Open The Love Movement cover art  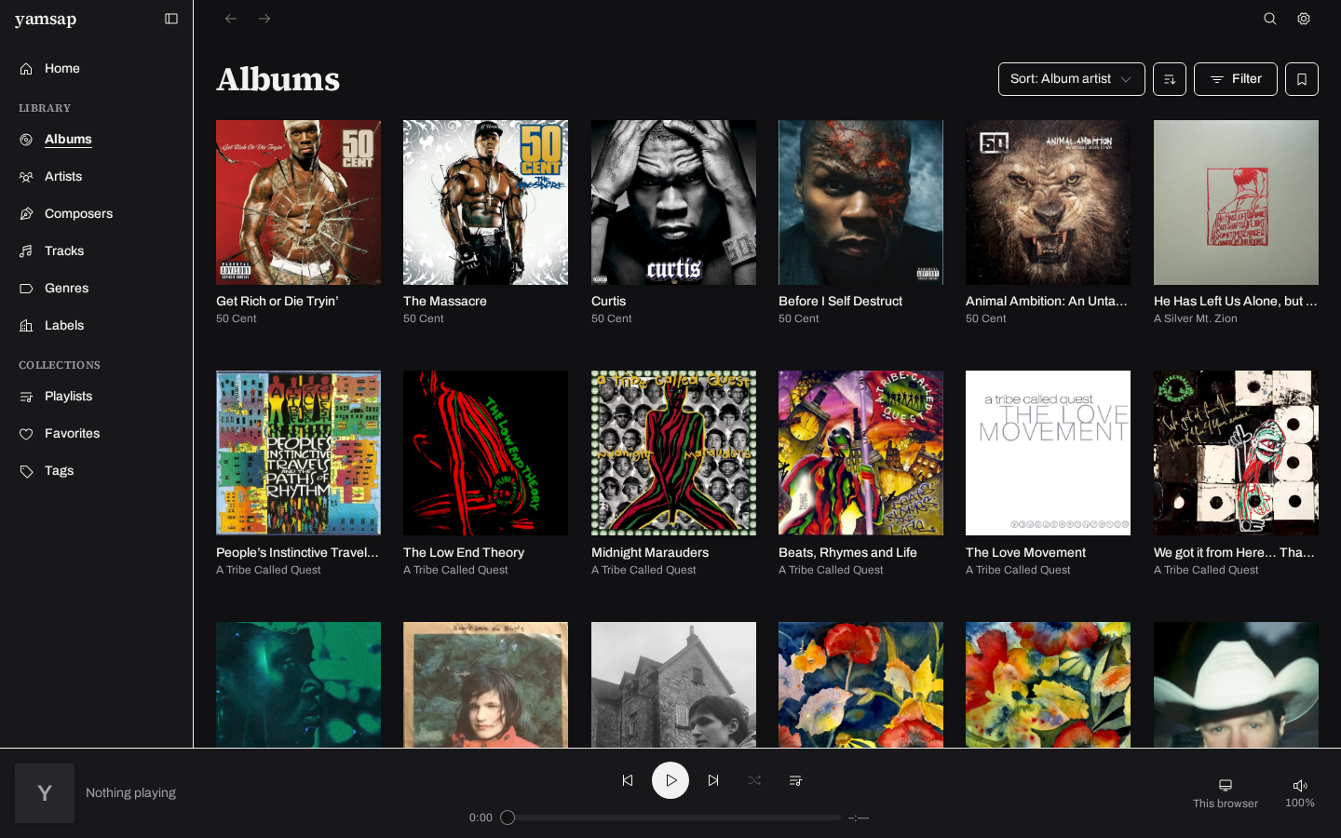click(x=1048, y=453)
